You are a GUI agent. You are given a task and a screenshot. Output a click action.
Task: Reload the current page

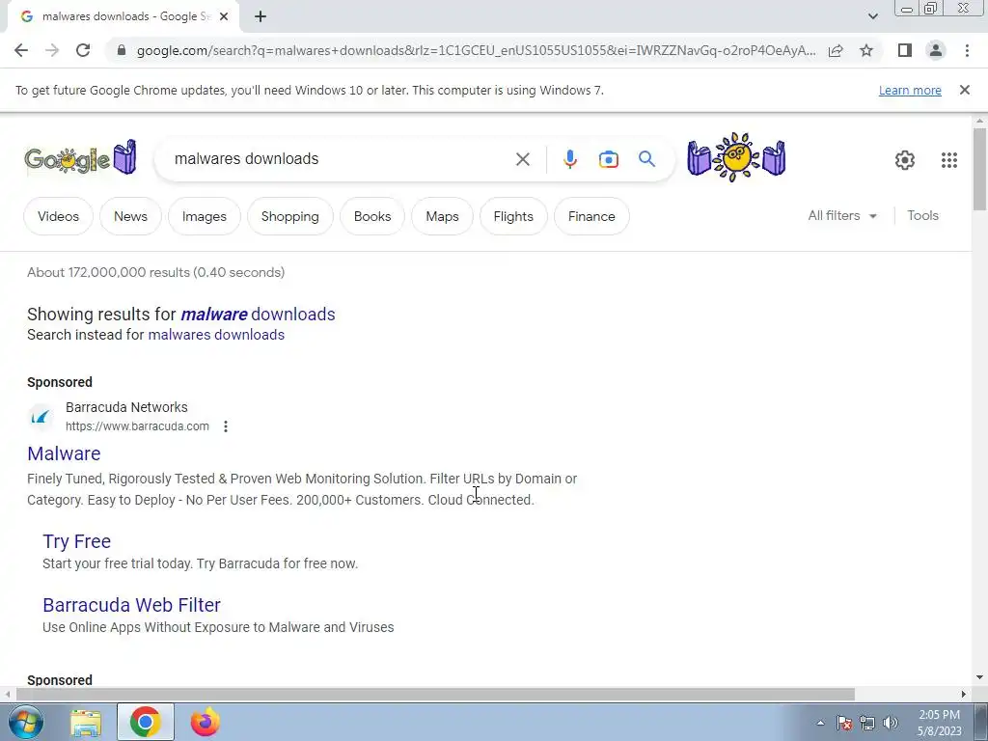coord(83,50)
